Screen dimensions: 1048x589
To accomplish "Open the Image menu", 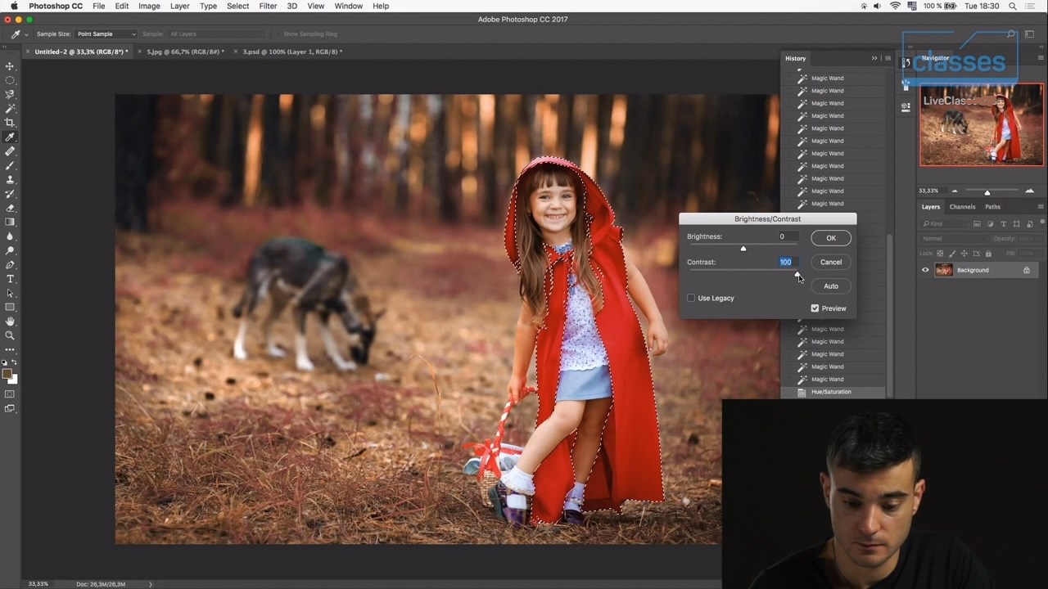I will [149, 6].
